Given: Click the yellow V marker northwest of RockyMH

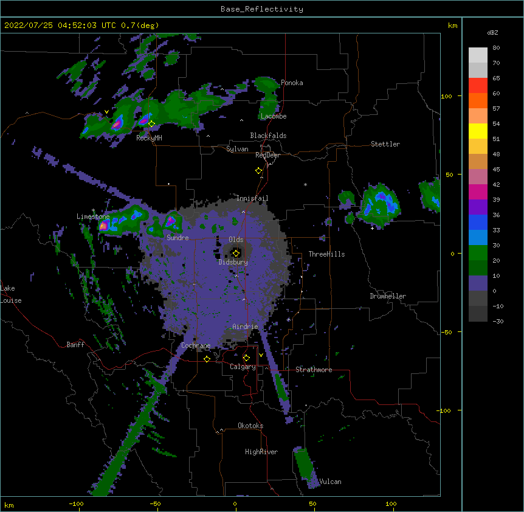Looking at the screenshot, I should [106, 112].
